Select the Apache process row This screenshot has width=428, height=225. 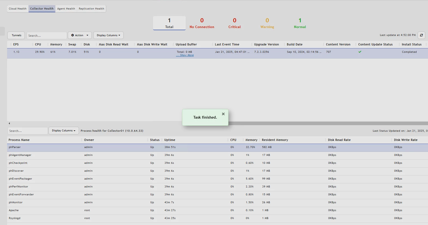click(x=218, y=211)
